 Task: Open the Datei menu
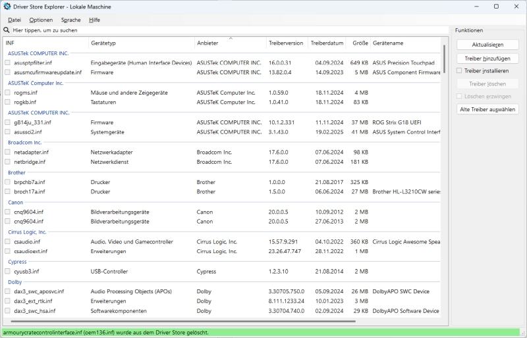[x=14, y=20]
